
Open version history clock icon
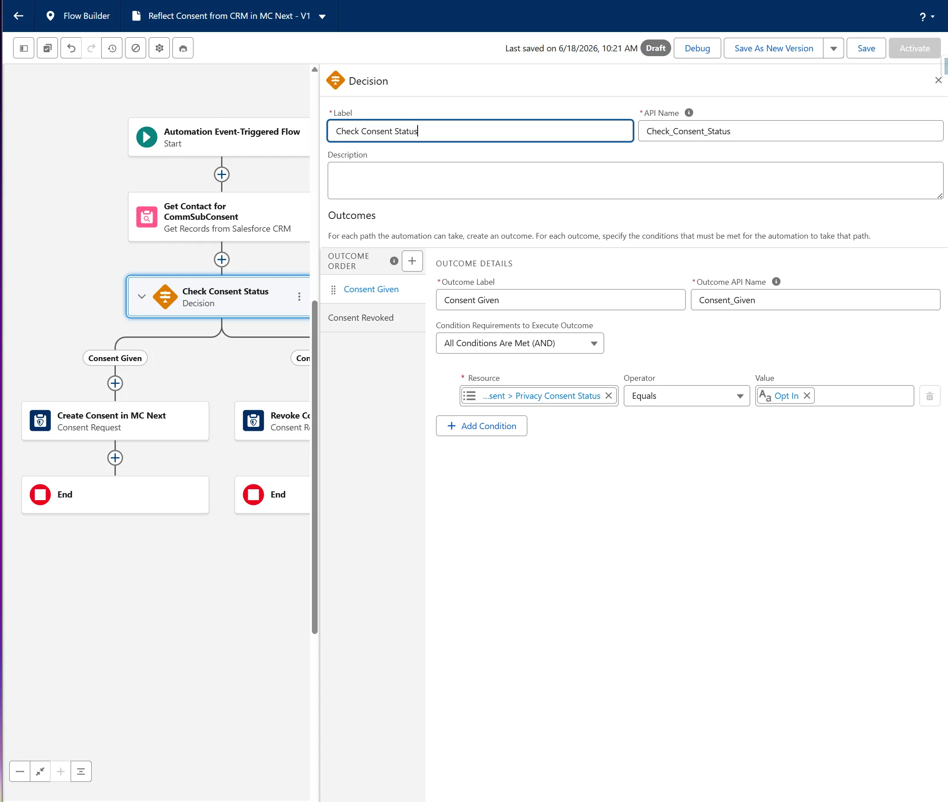(112, 48)
